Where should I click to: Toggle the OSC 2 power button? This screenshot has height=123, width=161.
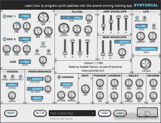(5, 39)
